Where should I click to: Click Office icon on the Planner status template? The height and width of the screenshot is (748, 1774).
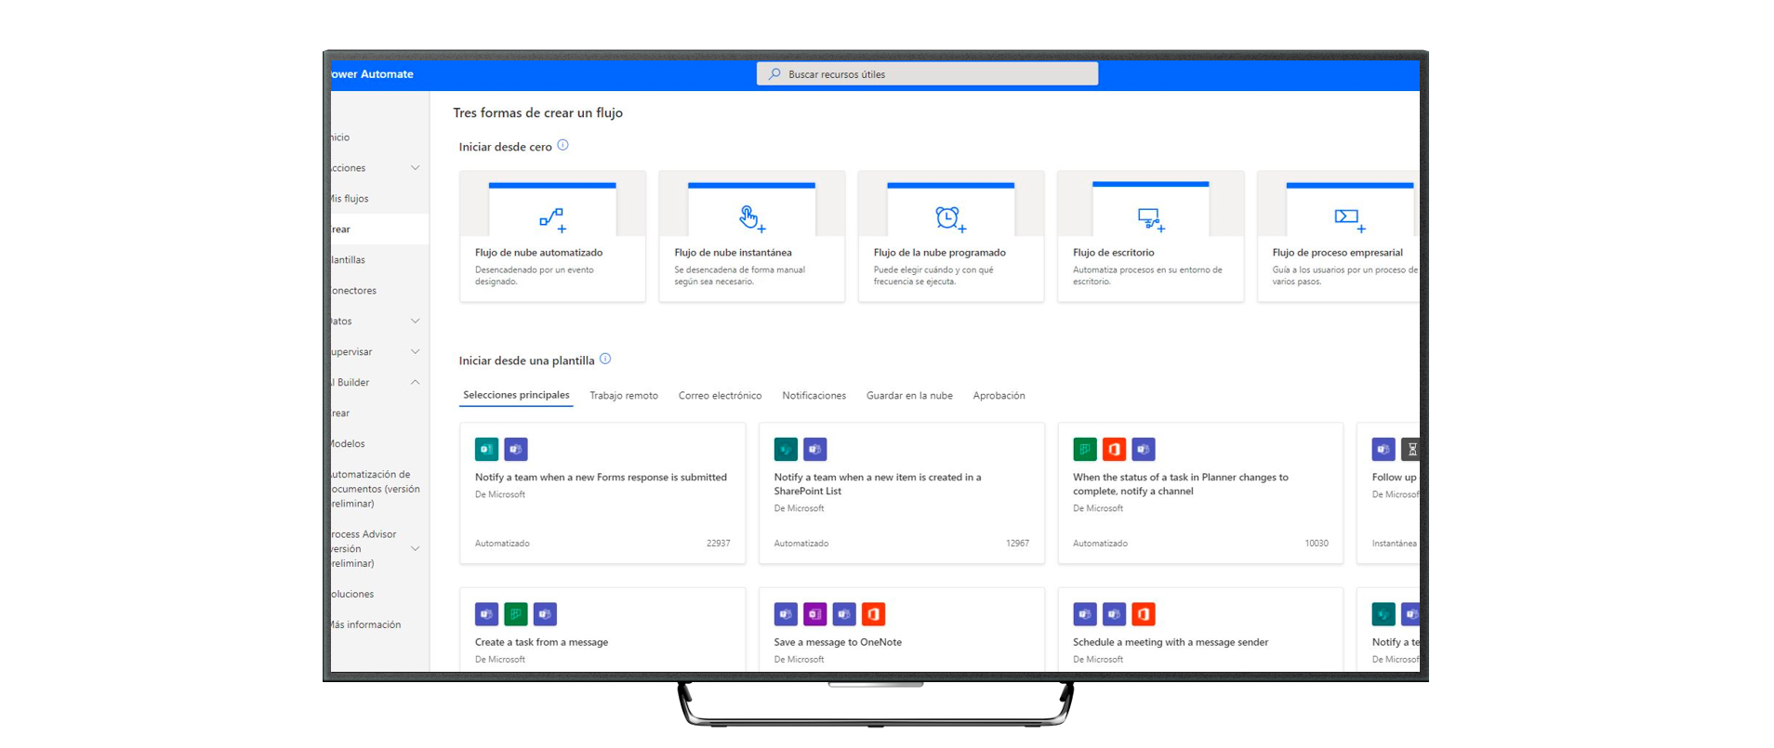click(1114, 450)
